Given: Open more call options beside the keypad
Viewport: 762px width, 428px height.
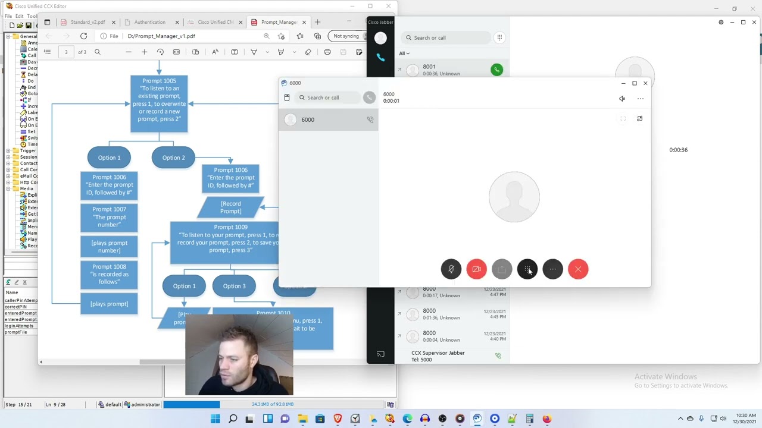Looking at the screenshot, I should [x=552, y=269].
